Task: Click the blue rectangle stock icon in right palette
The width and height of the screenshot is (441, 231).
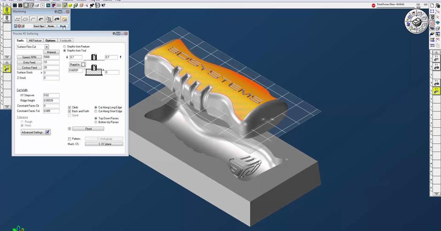Action: [432, 11]
